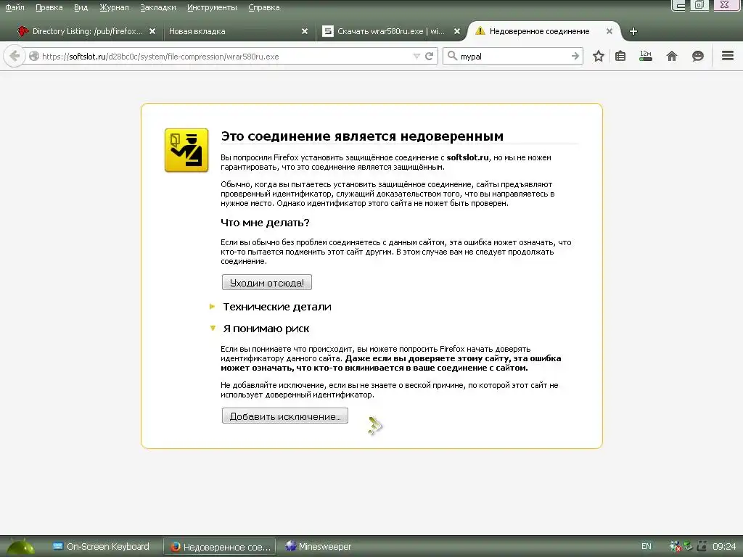Open a new tab with plus button
The height and width of the screenshot is (557, 743).
click(633, 31)
